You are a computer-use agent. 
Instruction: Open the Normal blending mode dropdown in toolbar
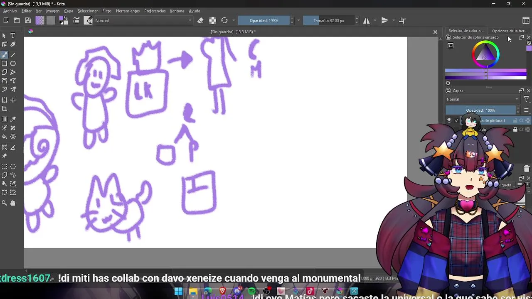(x=143, y=20)
